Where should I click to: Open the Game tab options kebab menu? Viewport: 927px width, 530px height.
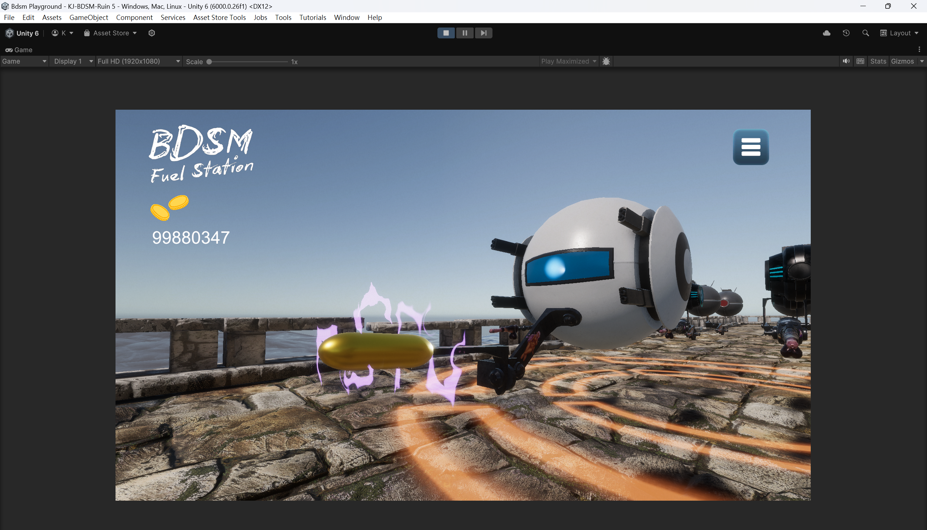click(919, 50)
